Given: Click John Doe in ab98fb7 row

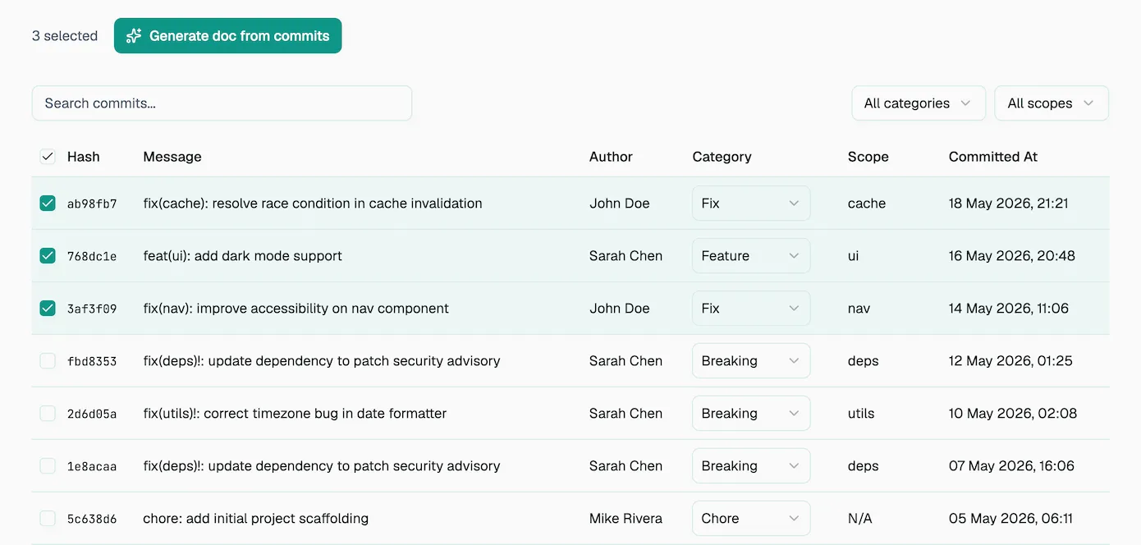Looking at the screenshot, I should [x=620, y=204].
